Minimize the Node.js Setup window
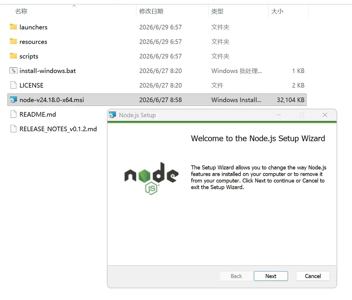Screen dimensions: 352x300 279,115
